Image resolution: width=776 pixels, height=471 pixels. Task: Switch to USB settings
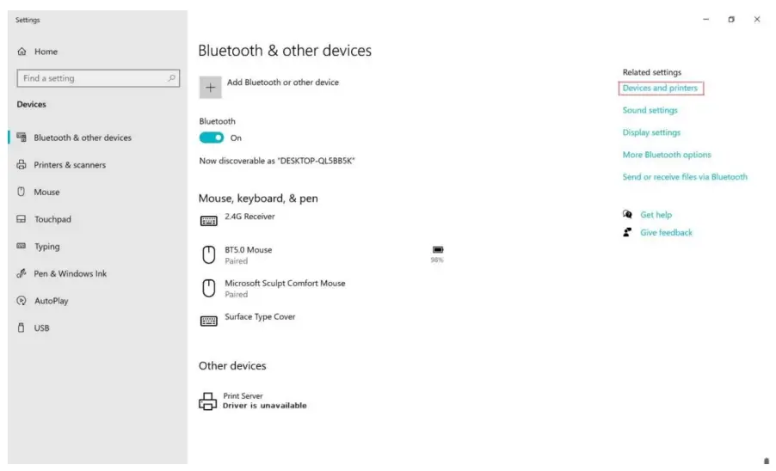pos(41,327)
